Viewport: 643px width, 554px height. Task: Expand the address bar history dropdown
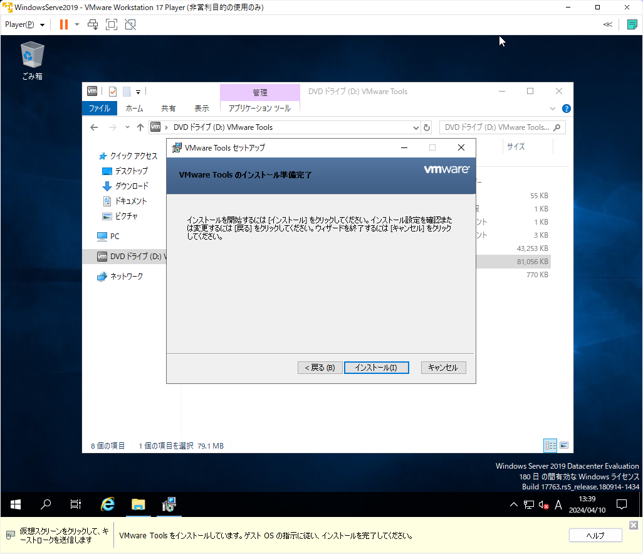pyautogui.click(x=416, y=128)
